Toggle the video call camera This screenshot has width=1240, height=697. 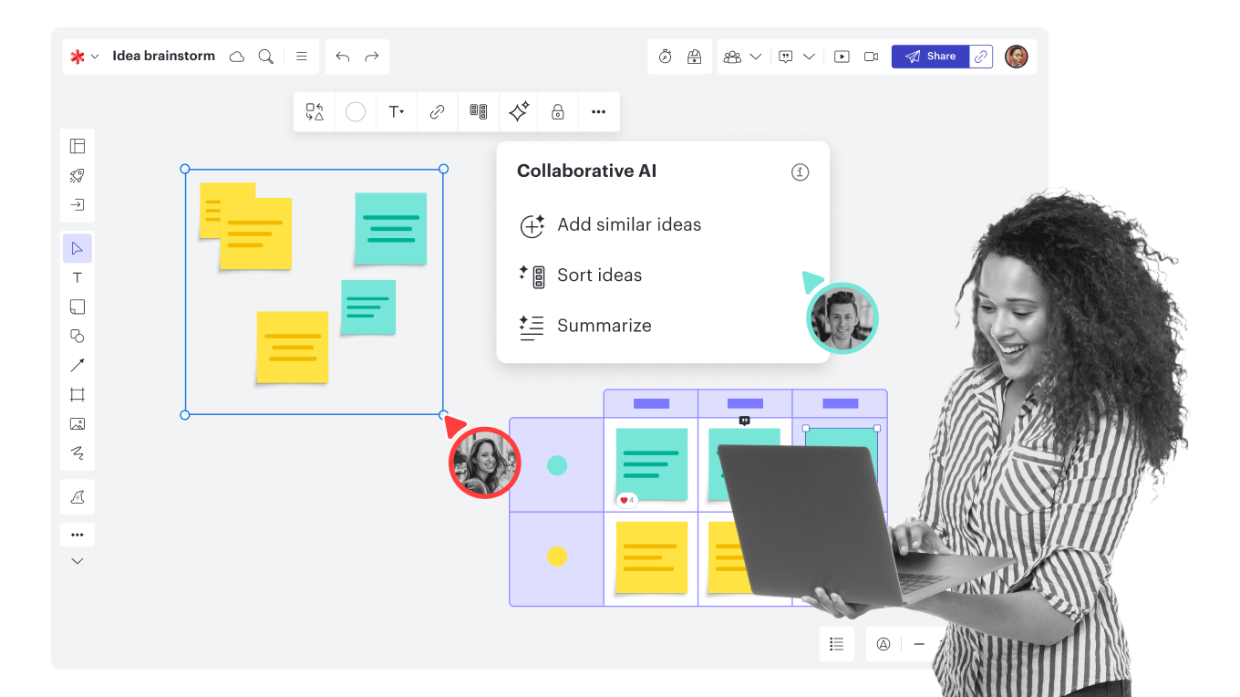871,57
